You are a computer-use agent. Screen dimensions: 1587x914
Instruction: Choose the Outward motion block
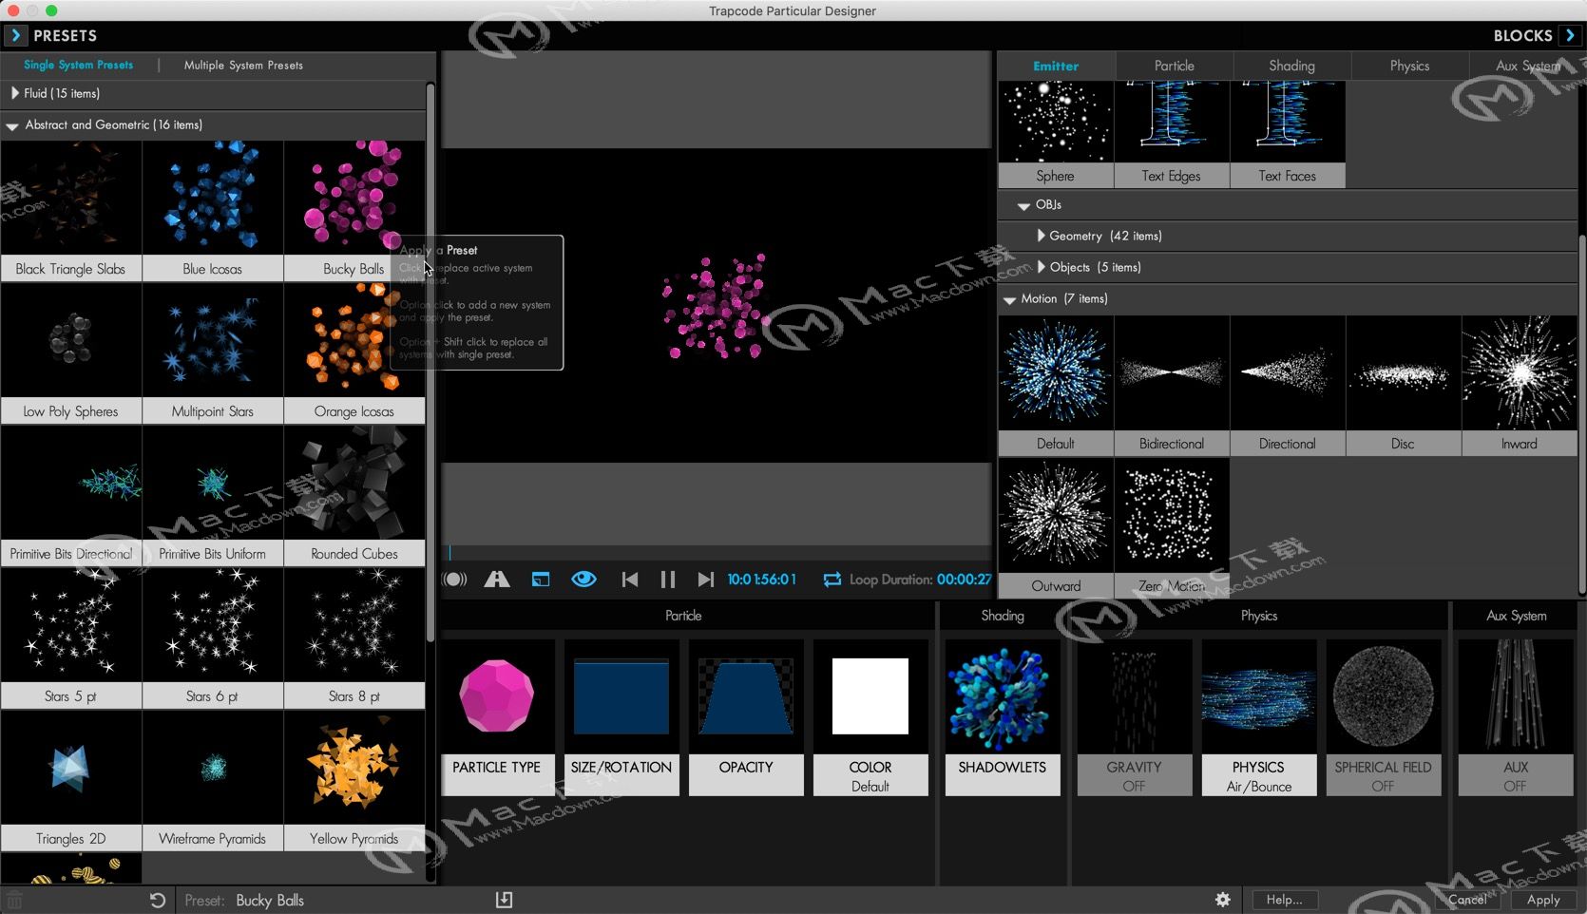pyautogui.click(x=1056, y=528)
